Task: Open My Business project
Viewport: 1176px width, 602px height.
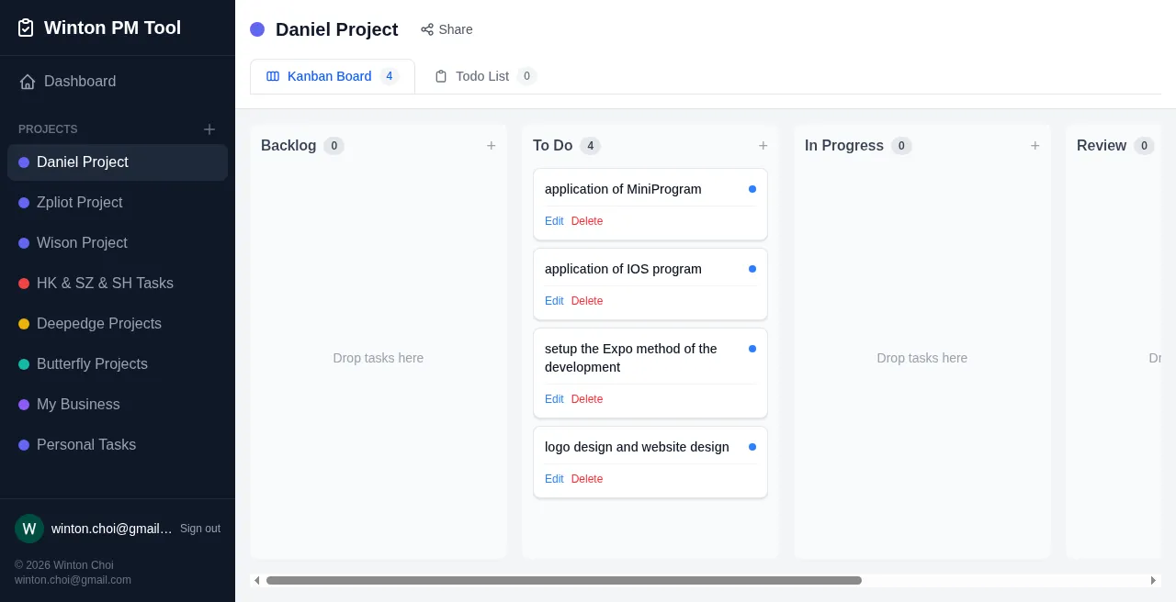Action: 118,405
